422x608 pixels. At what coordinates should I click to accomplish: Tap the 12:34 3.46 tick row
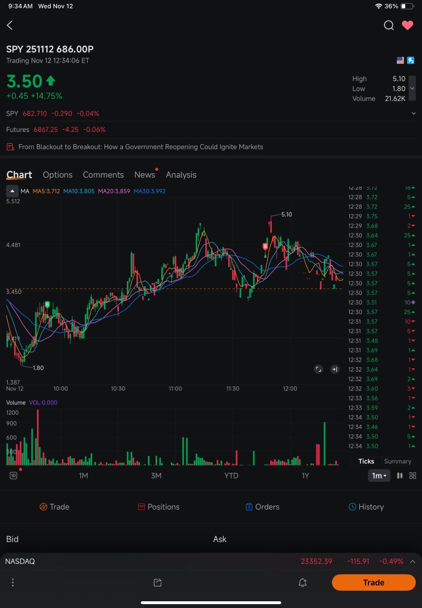coord(382,427)
